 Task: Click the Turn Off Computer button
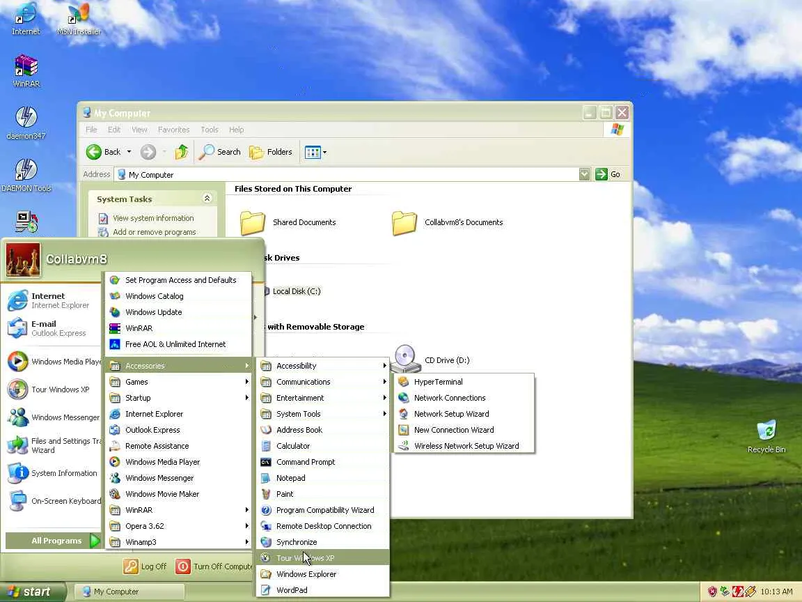pos(214,566)
